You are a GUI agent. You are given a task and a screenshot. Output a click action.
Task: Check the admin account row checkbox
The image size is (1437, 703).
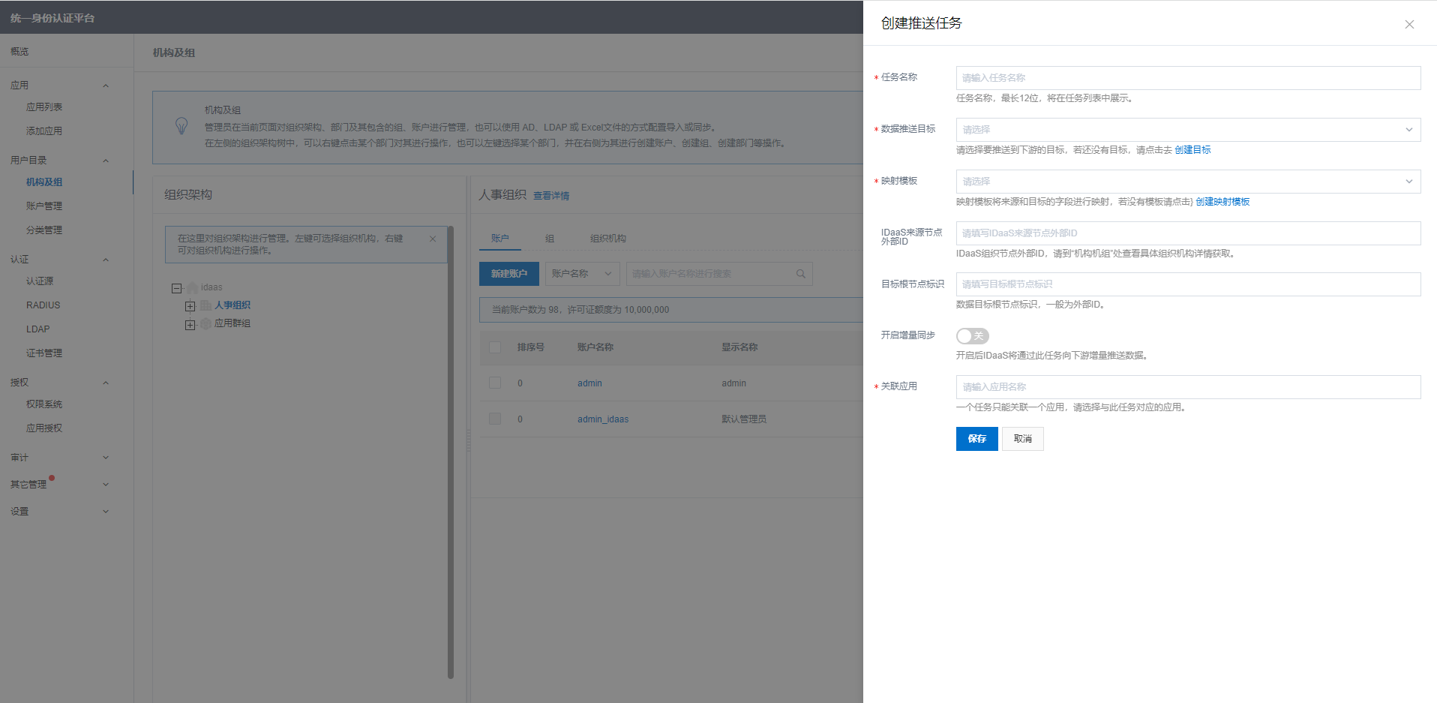click(495, 383)
